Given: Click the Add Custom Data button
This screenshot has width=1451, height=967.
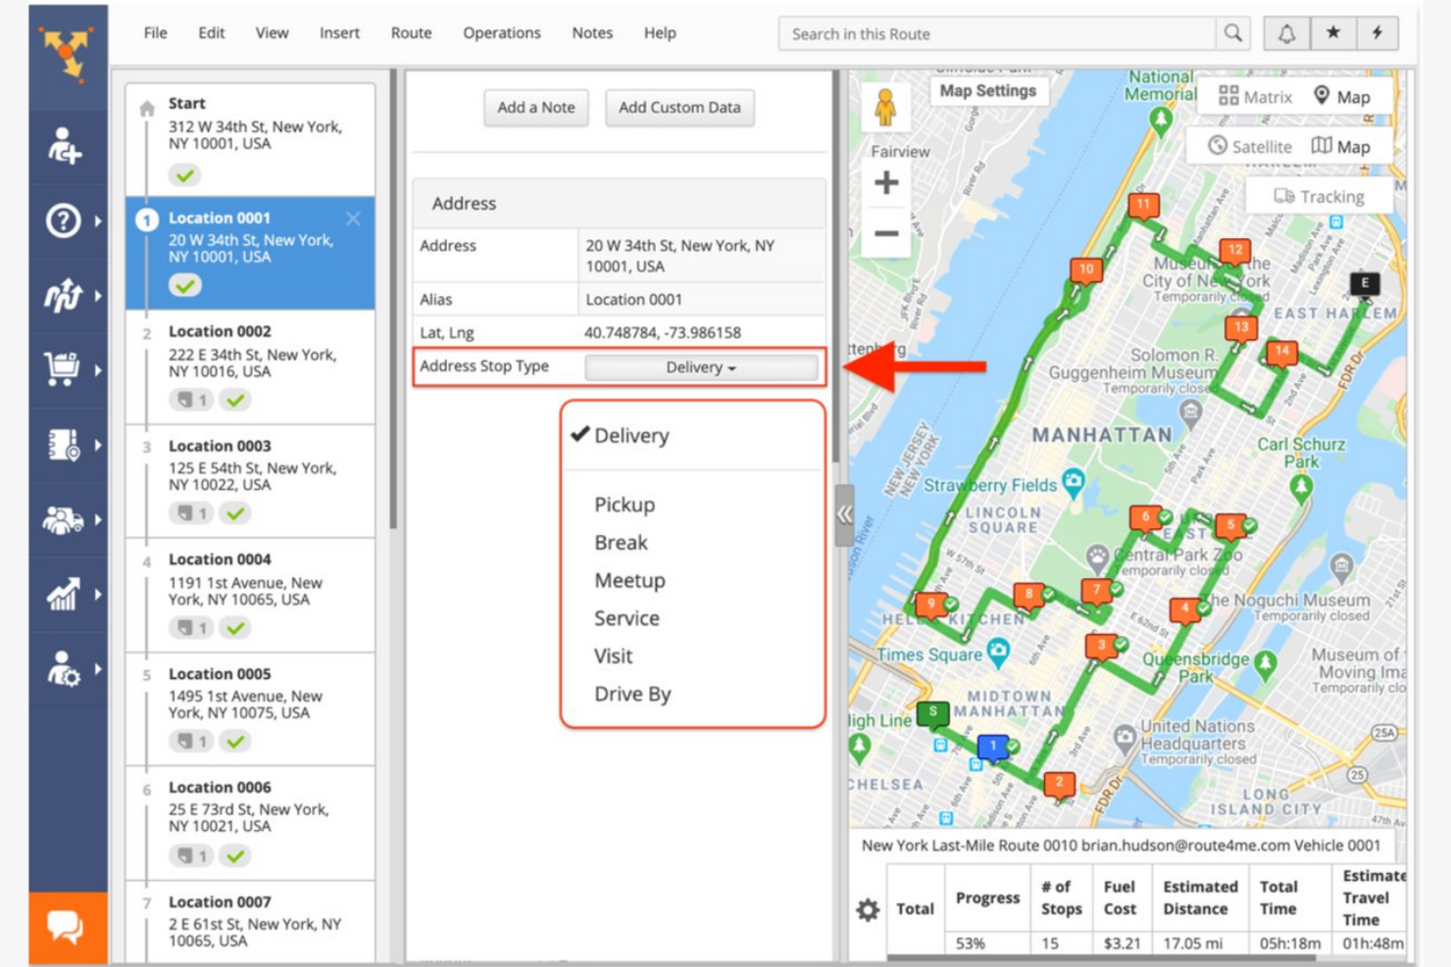Looking at the screenshot, I should point(679,108).
